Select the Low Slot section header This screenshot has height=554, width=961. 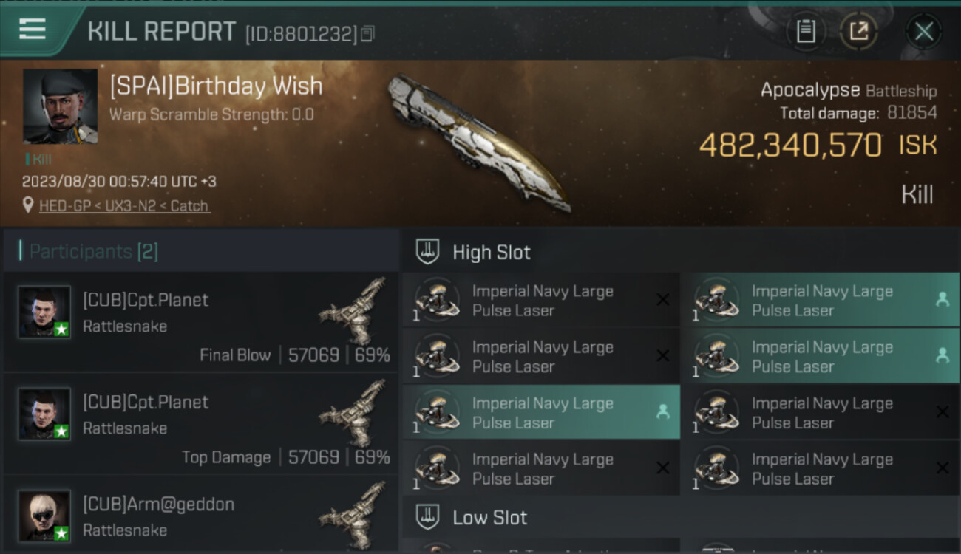489,517
